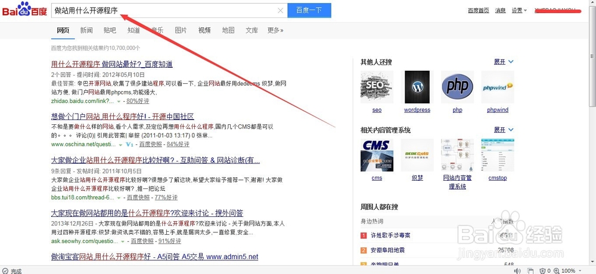Clear the search box with the X icon
Viewport: 596px width, 274px height.
(x=281, y=11)
